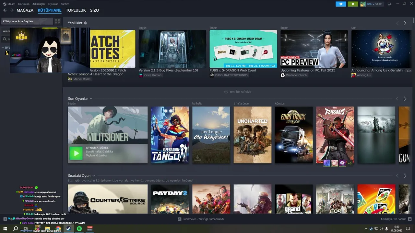The image size is (415, 233).
Task: Switch to the SİZO profile tab
Action: pyautogui.click(x=94, y=10)
